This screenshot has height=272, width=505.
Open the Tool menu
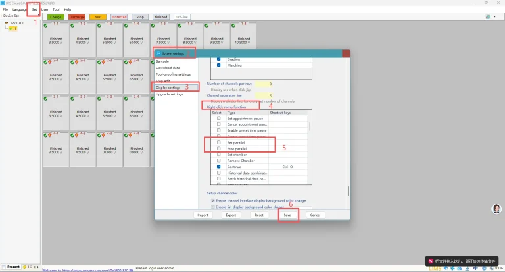(x=56, y=9)
